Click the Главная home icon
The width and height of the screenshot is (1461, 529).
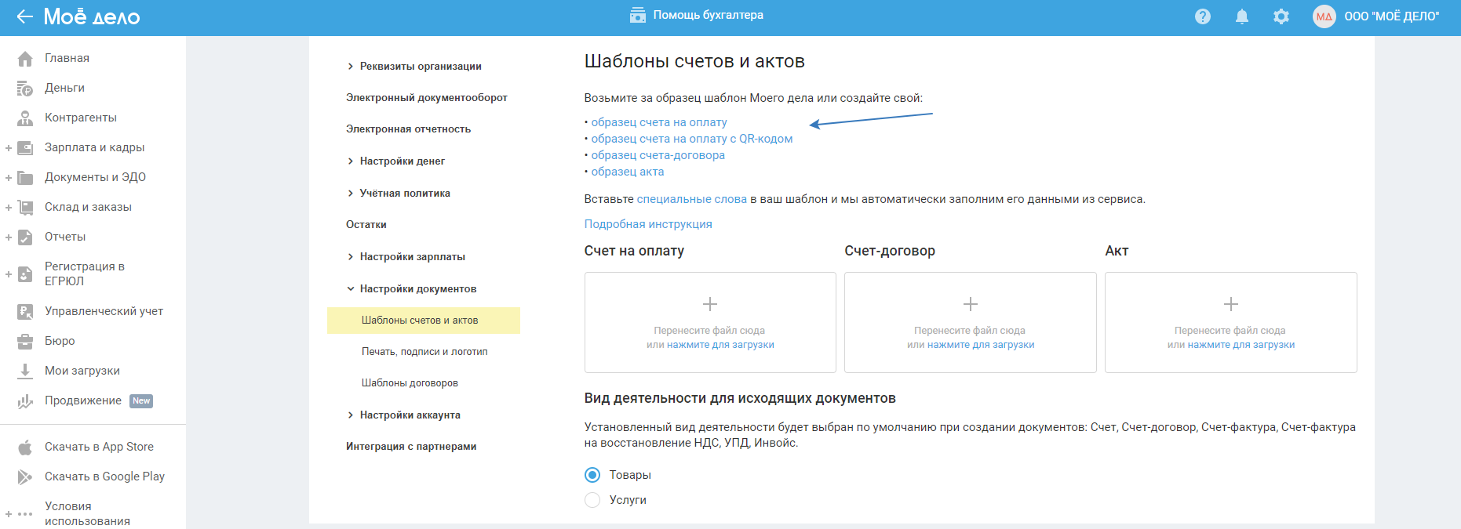(x=25, y=59)
